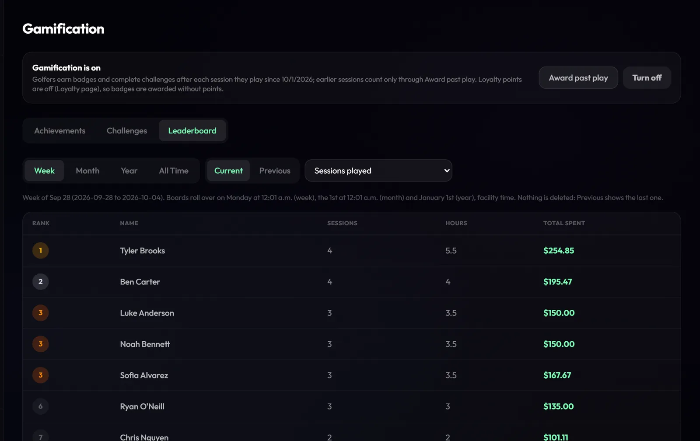Click Ben Carter's $195.47 total
The height and width of the screenshot is (441, 700).
pos(558,282)
